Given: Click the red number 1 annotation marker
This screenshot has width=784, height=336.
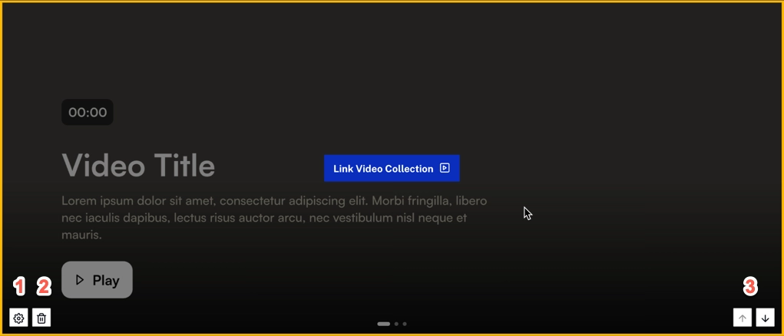Looking at the screenshot, I should [x=20, y=287].
